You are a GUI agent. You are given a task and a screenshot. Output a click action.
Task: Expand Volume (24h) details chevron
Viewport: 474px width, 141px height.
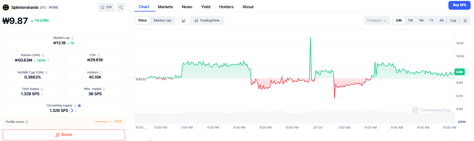click(48, 60)
